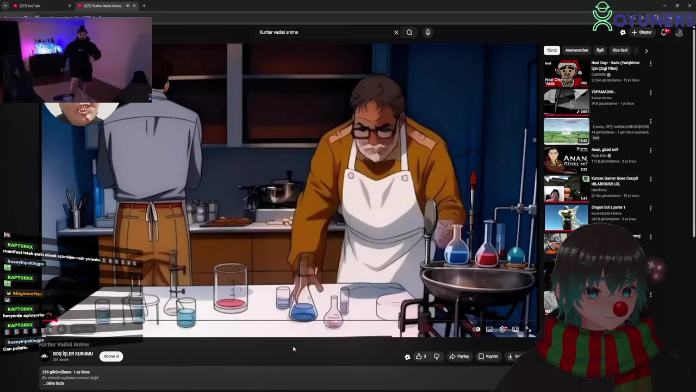Open more options for monty_187 video
The height and width of the screenshot is (392, 696).
pos(651,121)
